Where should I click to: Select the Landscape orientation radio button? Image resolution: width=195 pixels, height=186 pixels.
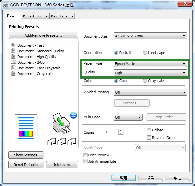145,53
